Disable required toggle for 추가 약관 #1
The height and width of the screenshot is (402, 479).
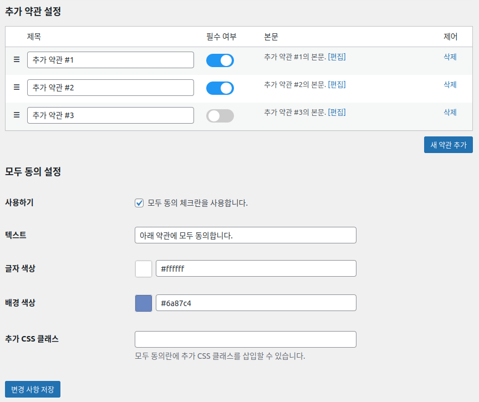[220, 60]
